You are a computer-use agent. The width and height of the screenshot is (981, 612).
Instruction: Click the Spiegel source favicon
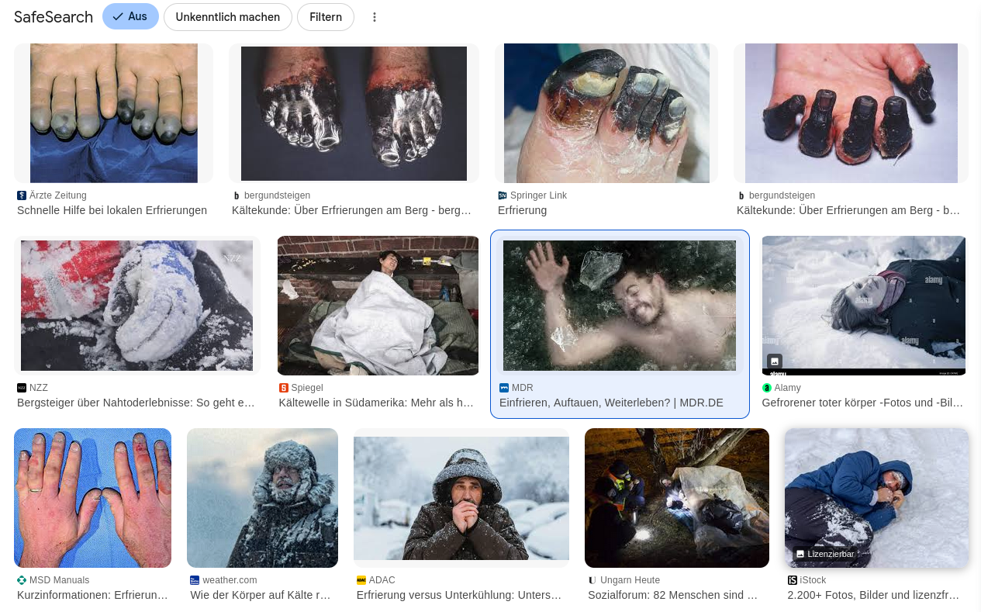click(x=284, y=388)
